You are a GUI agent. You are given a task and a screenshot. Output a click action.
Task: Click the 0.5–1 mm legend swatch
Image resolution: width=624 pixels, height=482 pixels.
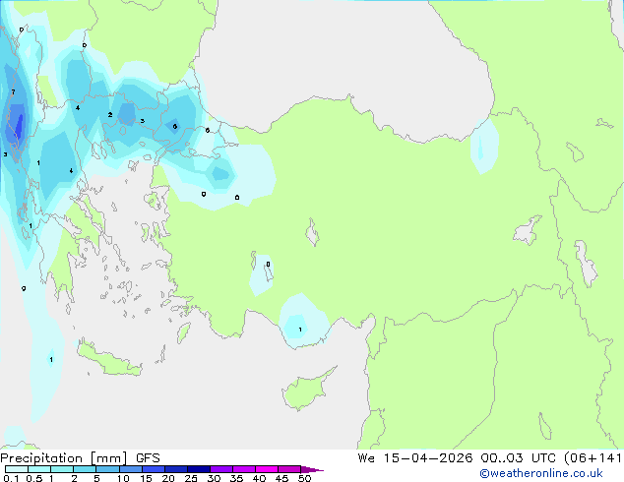39,469
